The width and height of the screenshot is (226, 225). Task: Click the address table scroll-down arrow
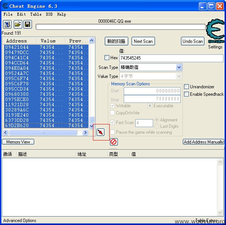(x=220, y=213)
